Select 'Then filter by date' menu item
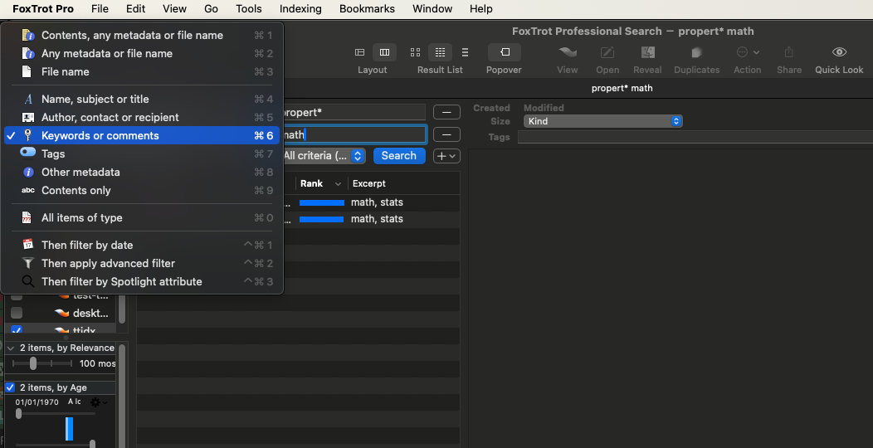 click(86, 245)
